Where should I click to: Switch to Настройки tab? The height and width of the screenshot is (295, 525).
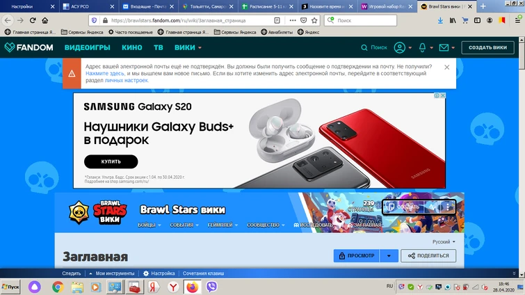22,6
